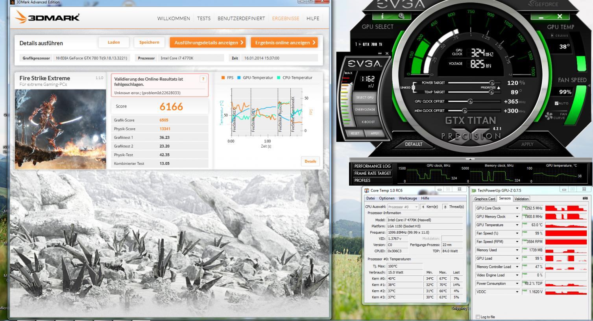
Task: Open the PERFORMANCE LOG section
Action: click(x=372, y=166)
